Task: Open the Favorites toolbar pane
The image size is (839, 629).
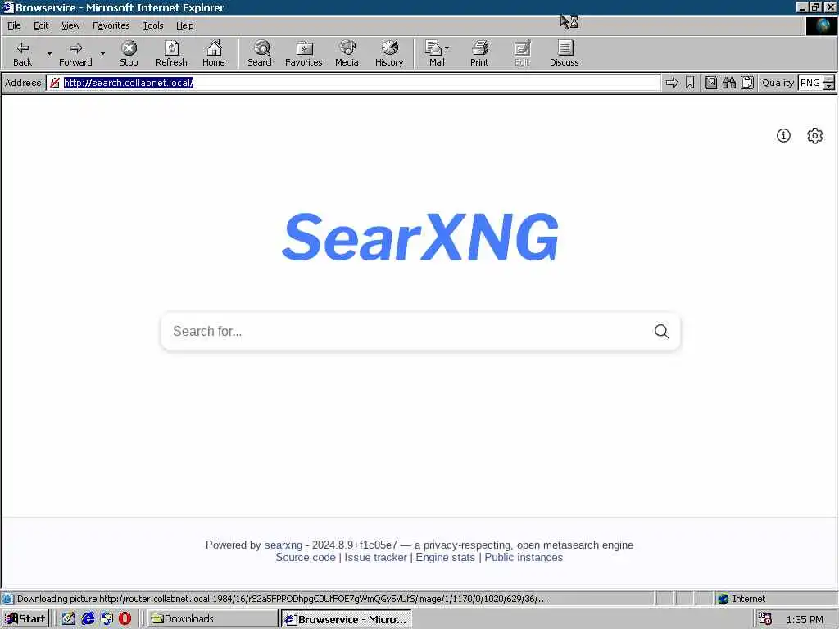Action: coord(303,53)
